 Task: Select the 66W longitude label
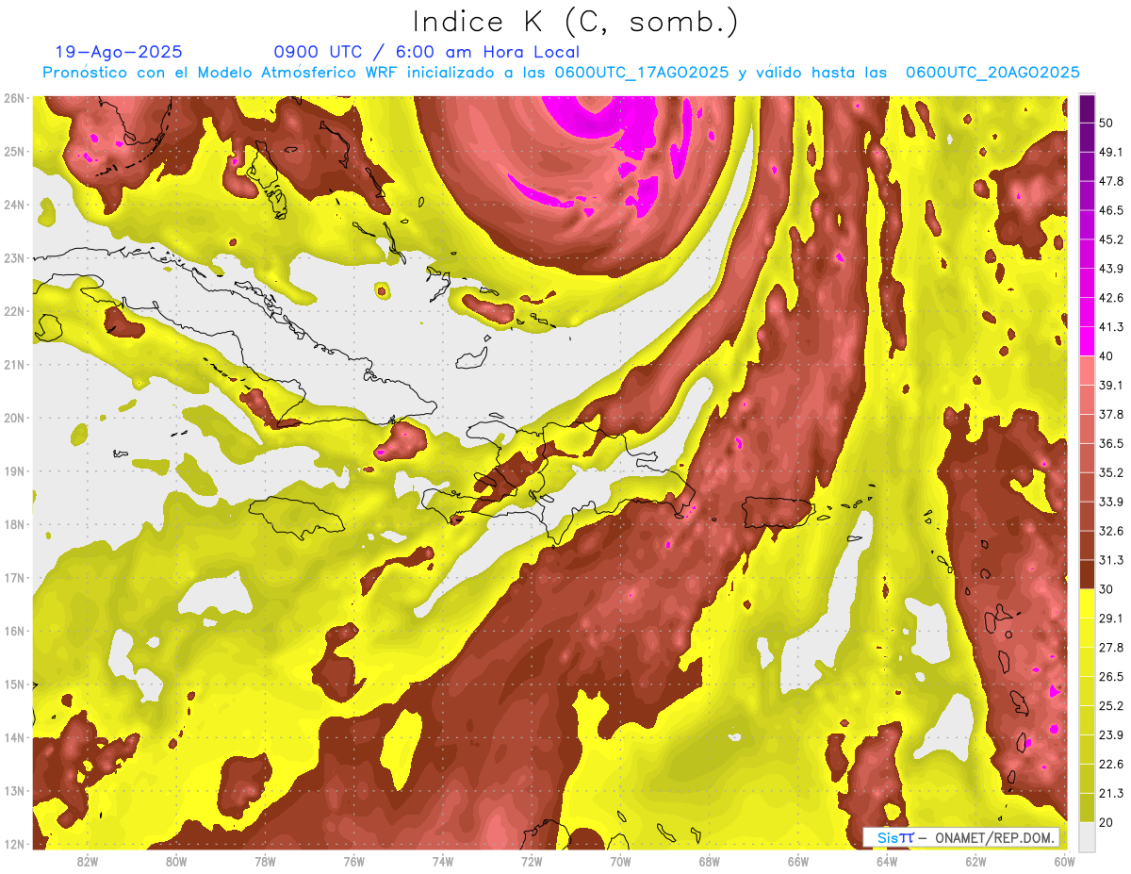coord(798,861)
